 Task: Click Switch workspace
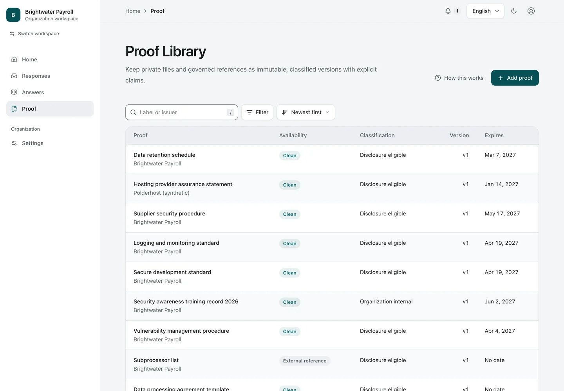tap(34, 34)
